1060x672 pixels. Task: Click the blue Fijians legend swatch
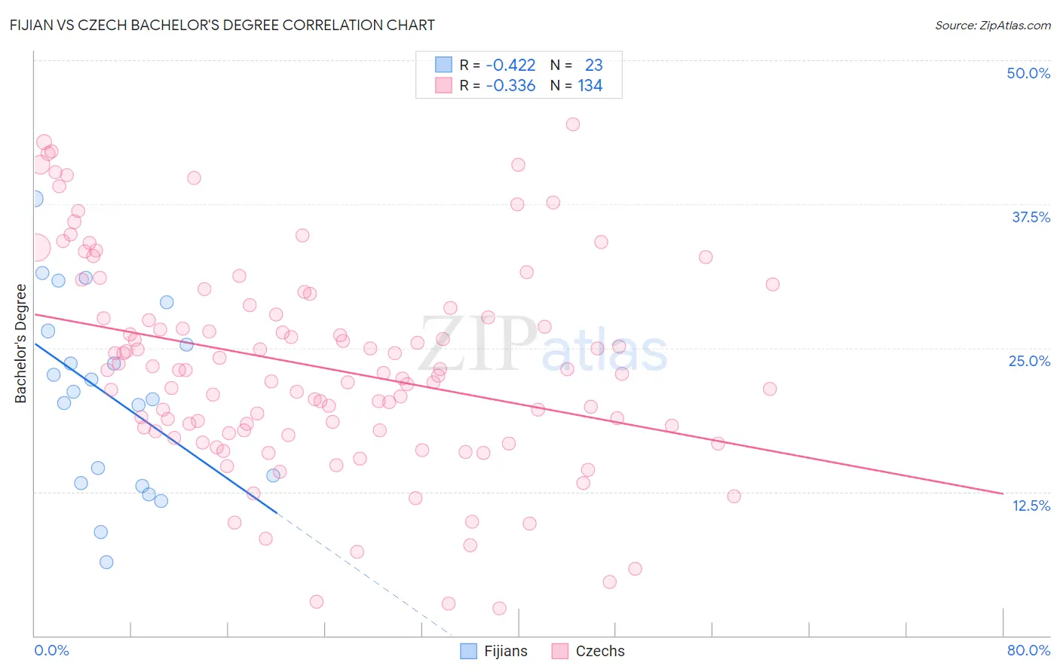469,651
